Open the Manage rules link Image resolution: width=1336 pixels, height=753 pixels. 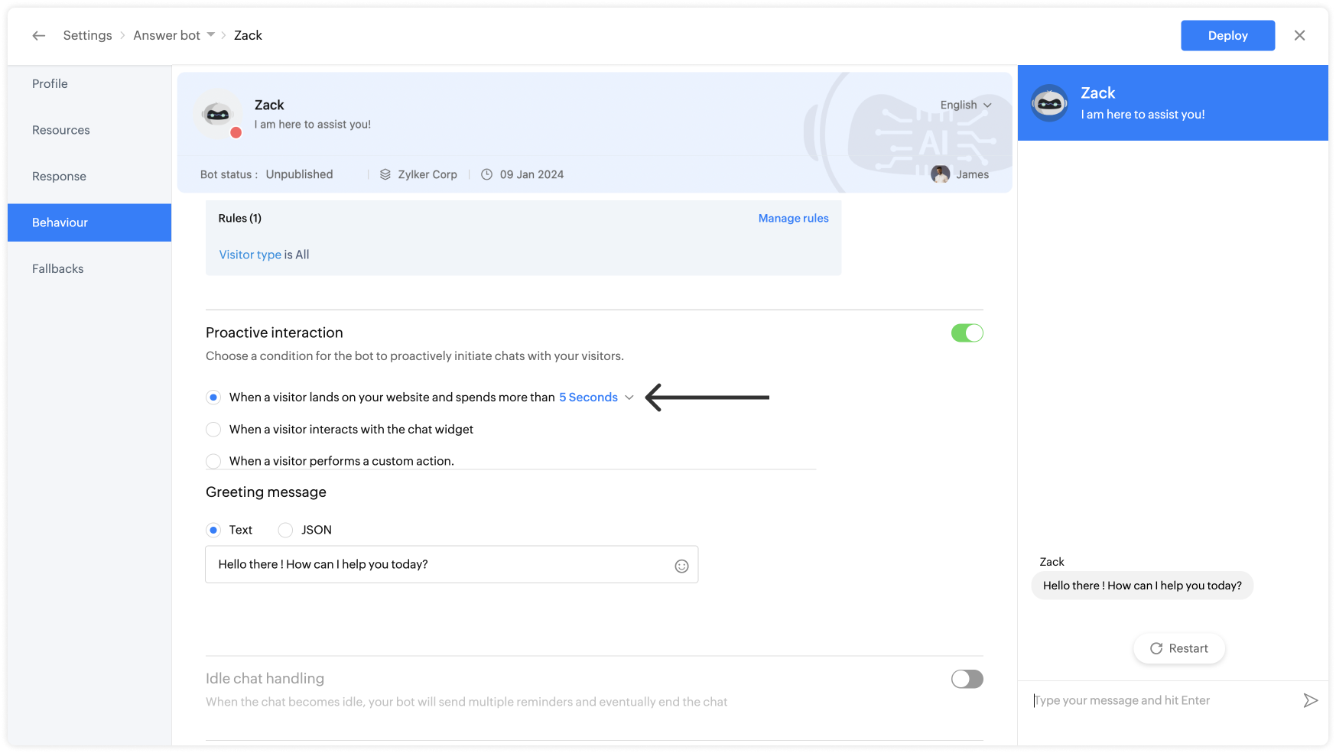793,219
